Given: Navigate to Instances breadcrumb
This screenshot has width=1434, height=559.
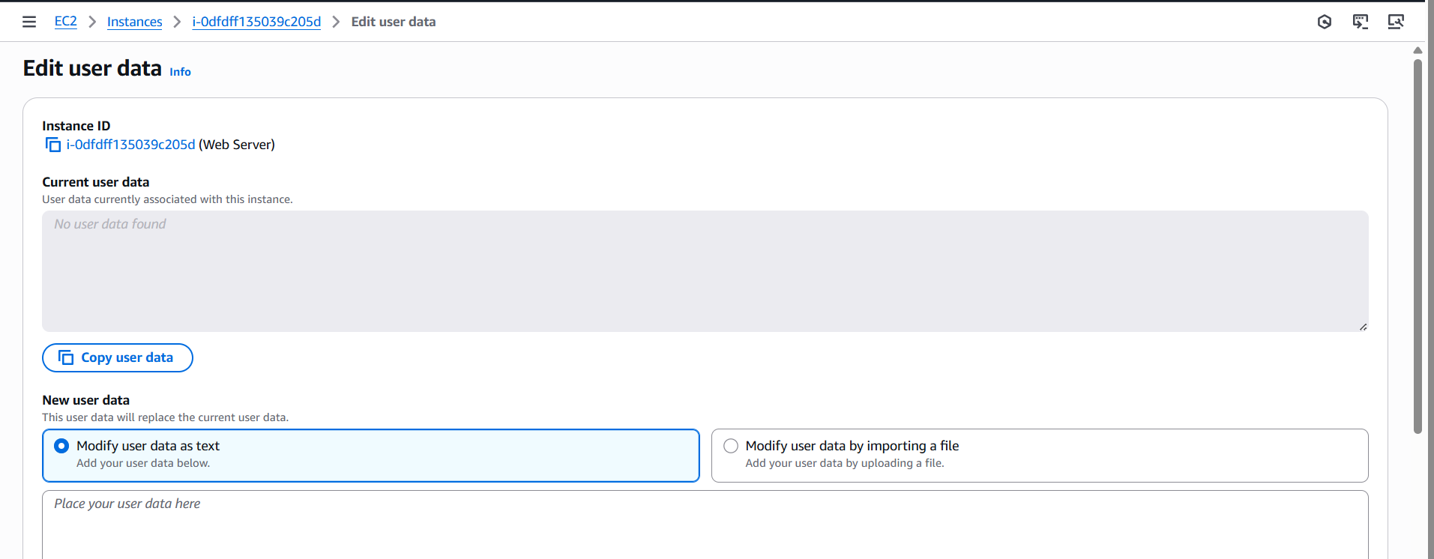Looking at the screenshot, I should [134, 22].
